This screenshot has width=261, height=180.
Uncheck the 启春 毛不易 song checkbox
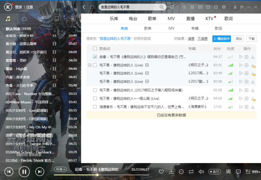tap(95, 57)
